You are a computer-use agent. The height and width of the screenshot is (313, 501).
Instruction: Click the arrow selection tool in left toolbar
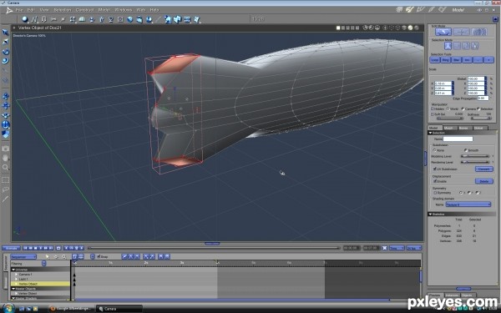tap(6, 33)
